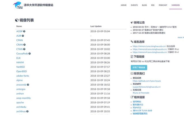The width and height of the screenshot is (184, 115).
Task: Click support@tuna.tsinghua.edu.cn email link
Action: [x=147, y=87]
